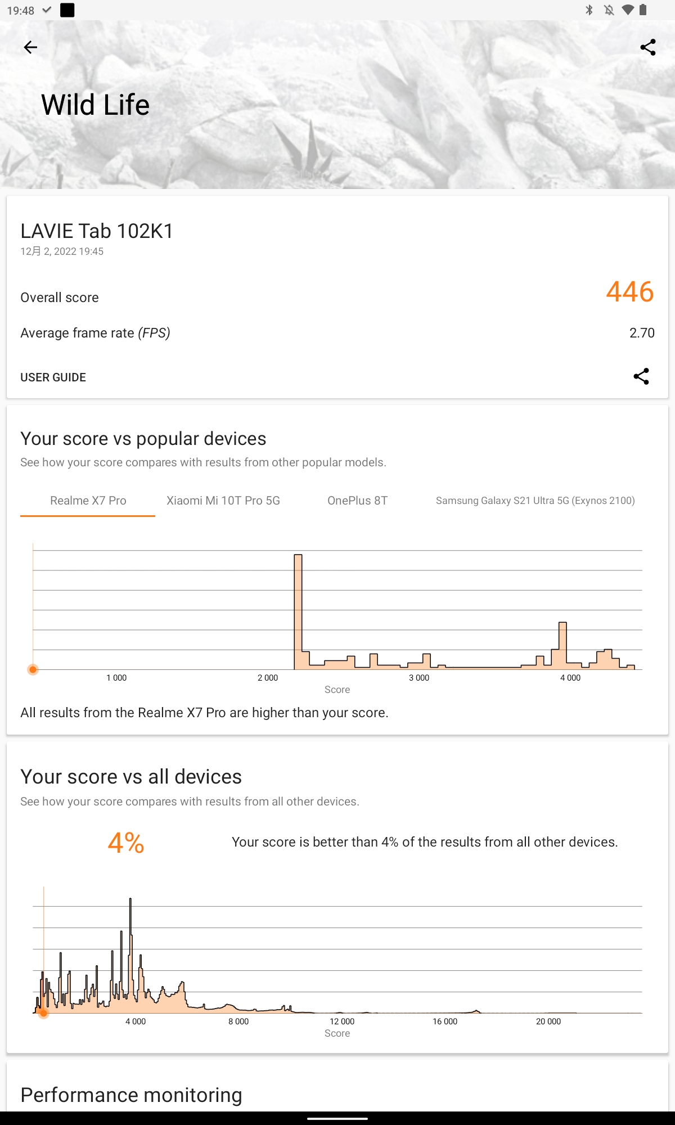Open Samsung Galaxy S21 Ultra 5G tab
This screenshot has height=1125, width=675.
pyautogui.click(x=535, y=501)
